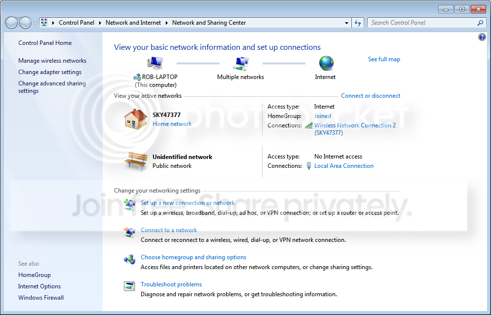Image resolution: width=491 pixels, height=315 pixels.
Task: Open Change adapter settings in sidebar
Action: coord(50,72)
